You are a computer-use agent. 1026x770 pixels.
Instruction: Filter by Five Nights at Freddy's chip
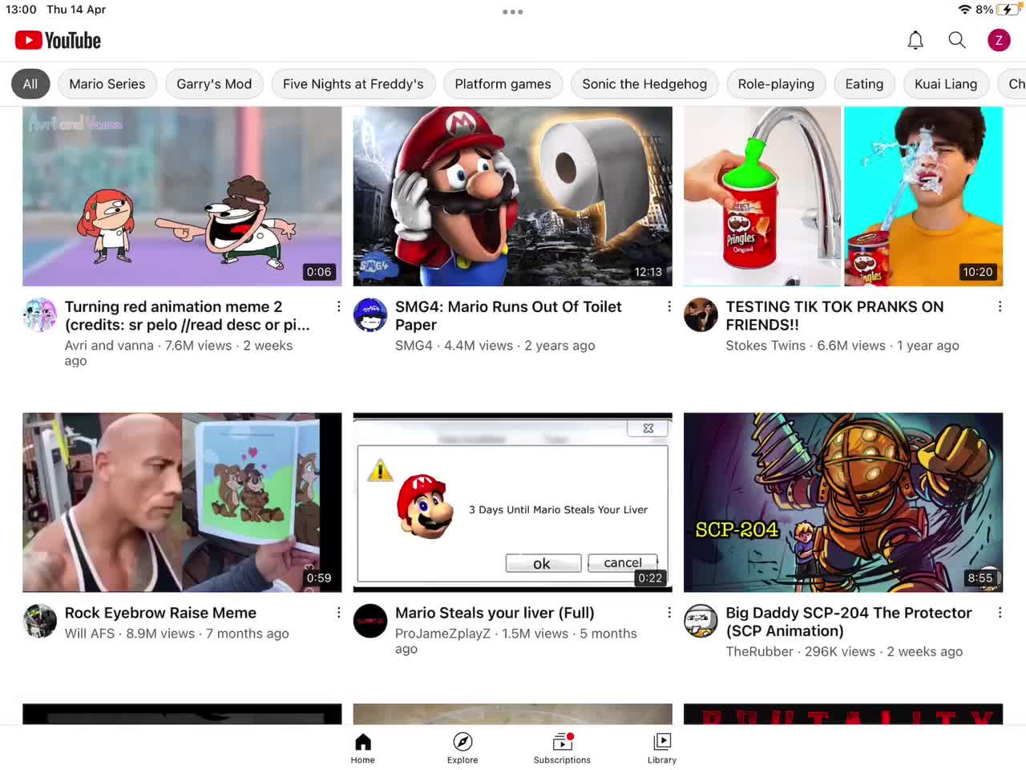pos(353,84)
